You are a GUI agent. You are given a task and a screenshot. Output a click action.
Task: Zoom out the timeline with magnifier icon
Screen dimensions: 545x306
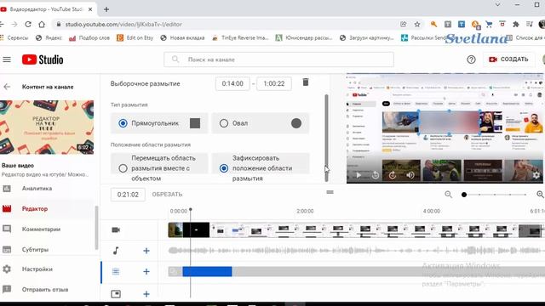pyautogui.click(x=449, y=195)
